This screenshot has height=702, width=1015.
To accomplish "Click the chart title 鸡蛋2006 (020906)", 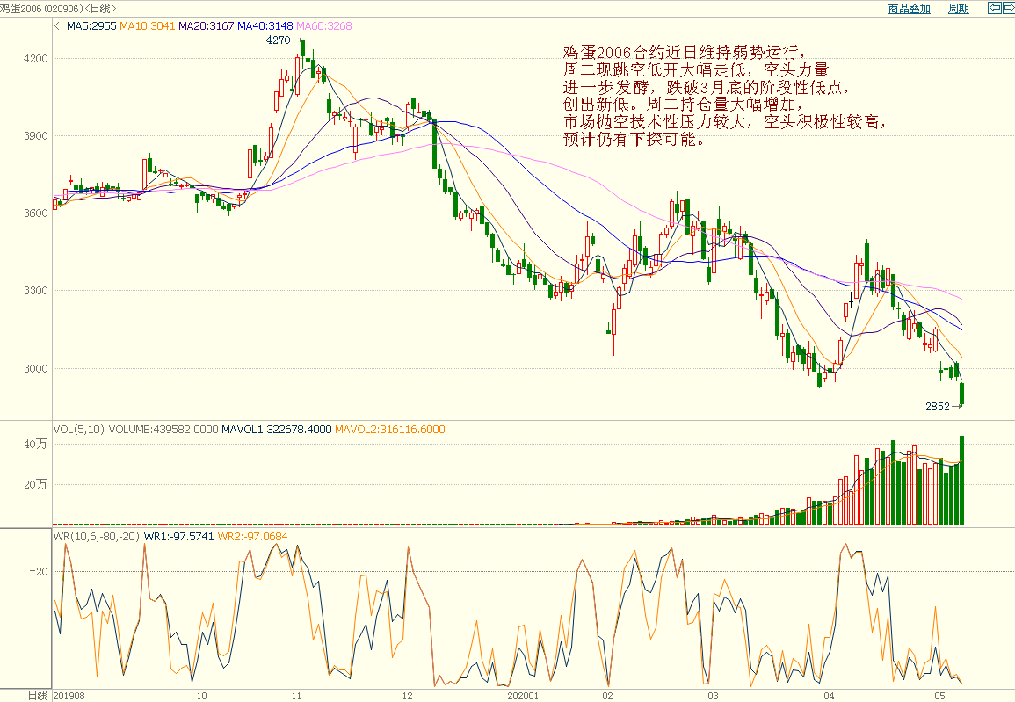I will tap(40, 9).
